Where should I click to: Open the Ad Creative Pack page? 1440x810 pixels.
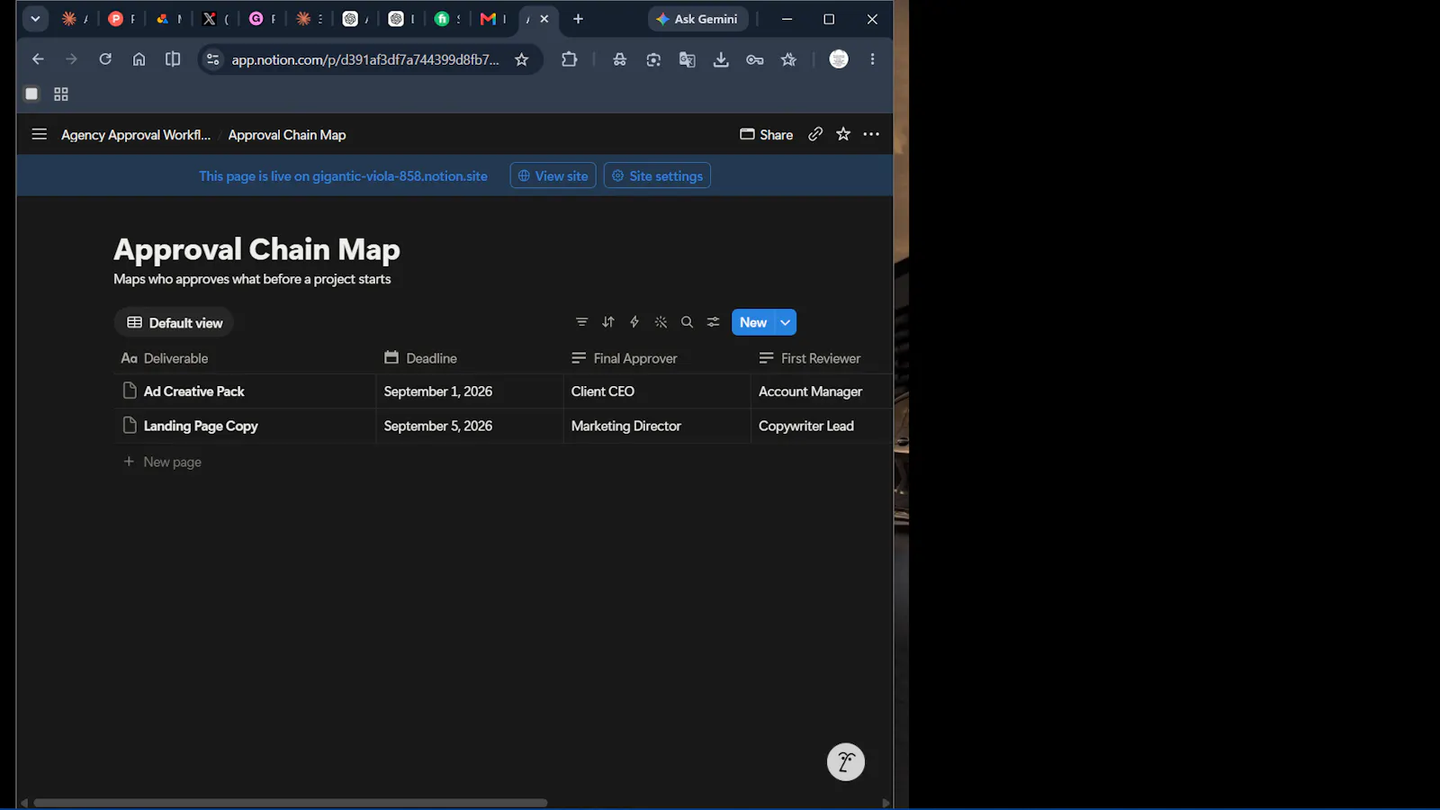[x=193, y=391]
